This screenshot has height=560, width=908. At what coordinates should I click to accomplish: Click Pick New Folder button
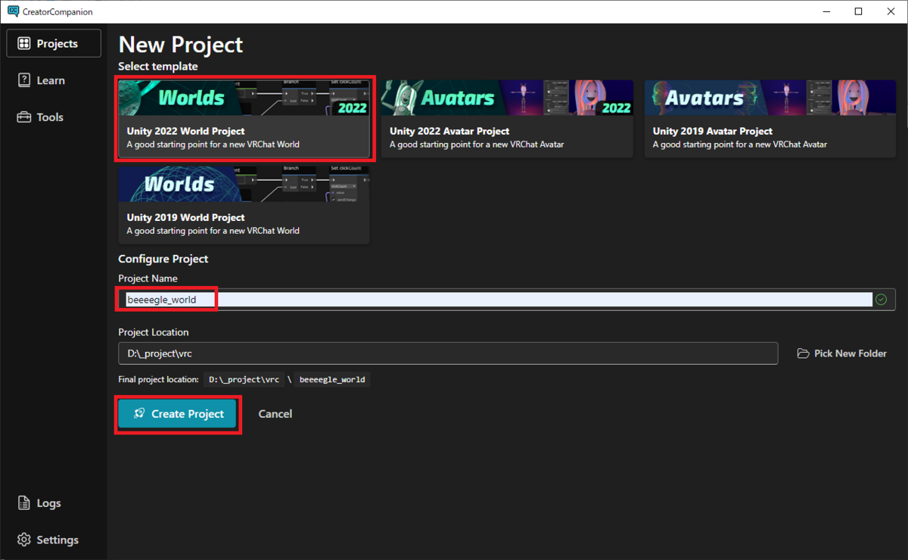point(842,353)
